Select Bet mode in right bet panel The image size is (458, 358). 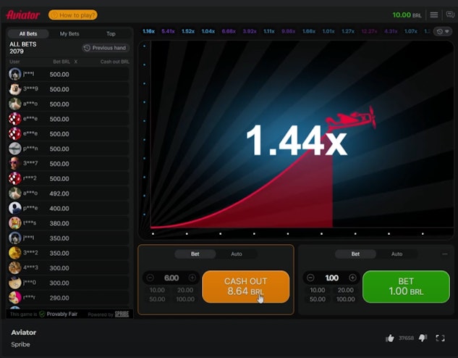pyautogui.click(x=355, y=254)
